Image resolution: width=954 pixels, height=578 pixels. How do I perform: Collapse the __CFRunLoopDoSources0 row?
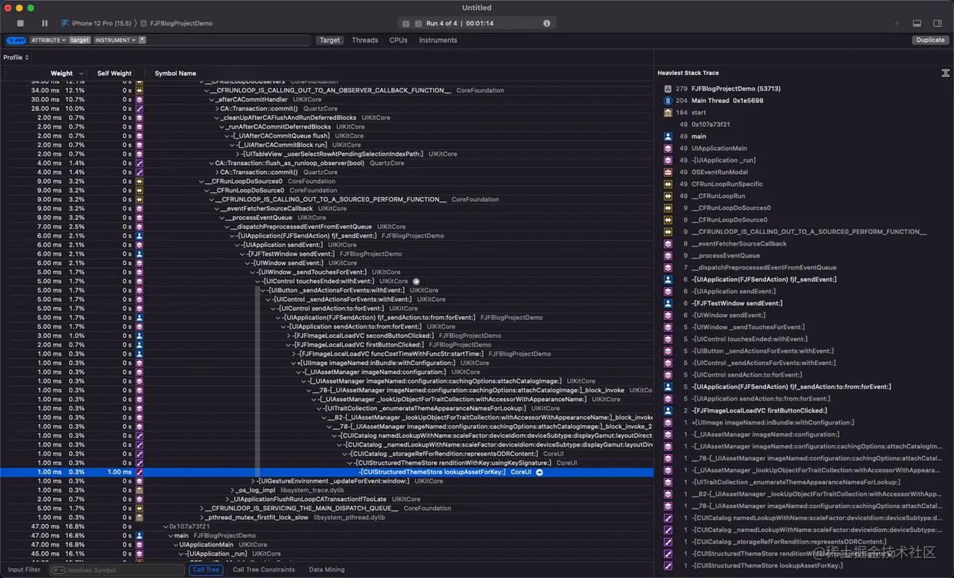click(x=201, y=181)
